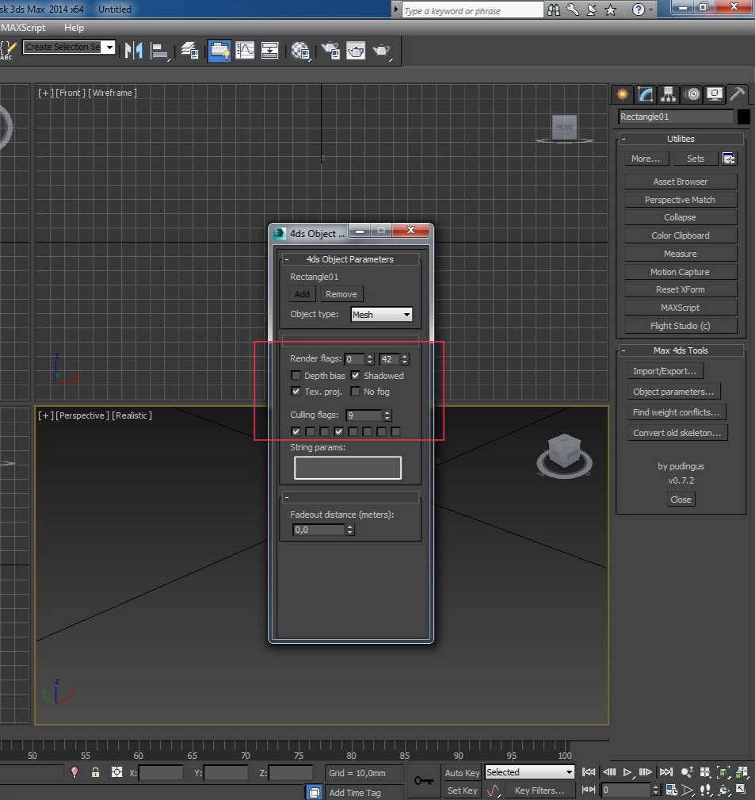Viewport: 755px width, 800px height.
Task: Open the Selected key mode dropdown
Action: (529, 772)
